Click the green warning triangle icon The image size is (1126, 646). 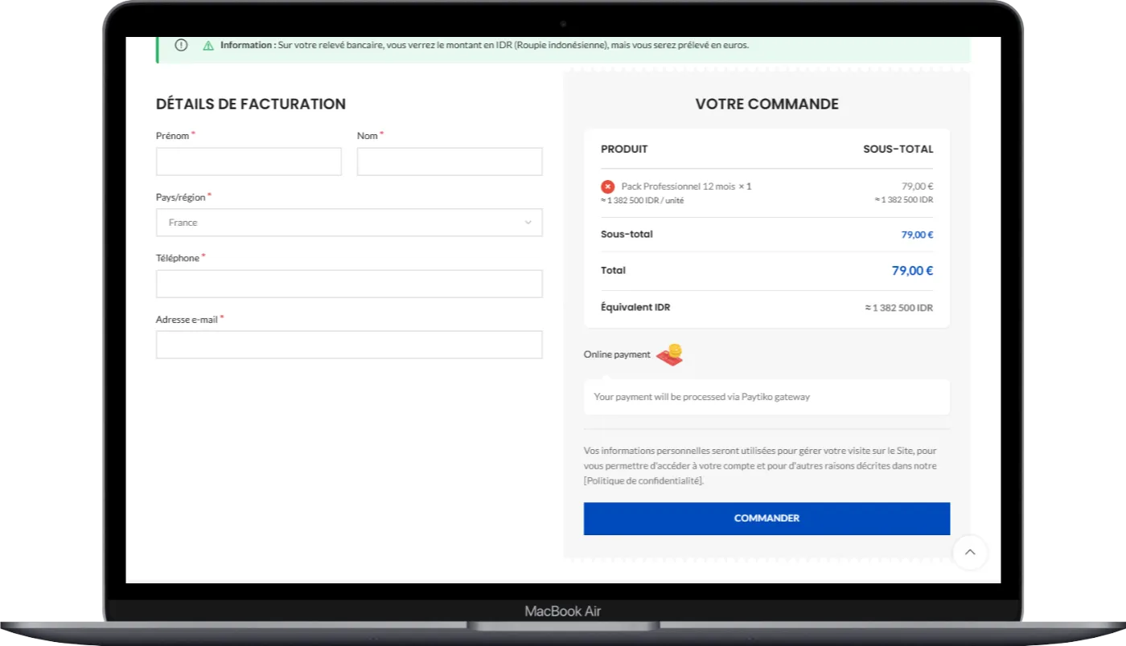tap(208, 46)
